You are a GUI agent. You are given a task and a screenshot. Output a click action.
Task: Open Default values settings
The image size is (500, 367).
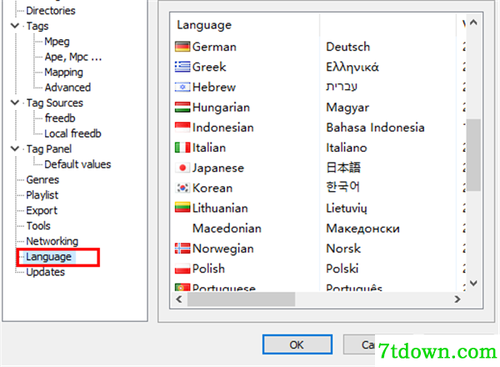tap(77, 164)
